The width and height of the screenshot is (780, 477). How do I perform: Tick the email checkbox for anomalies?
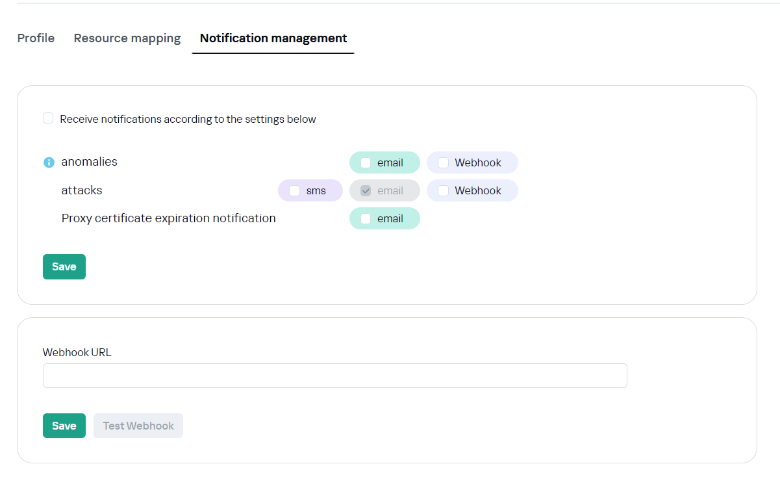[366, 163]
